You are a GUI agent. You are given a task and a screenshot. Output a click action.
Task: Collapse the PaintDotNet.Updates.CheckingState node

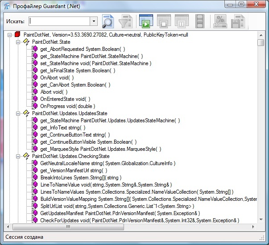18,156
